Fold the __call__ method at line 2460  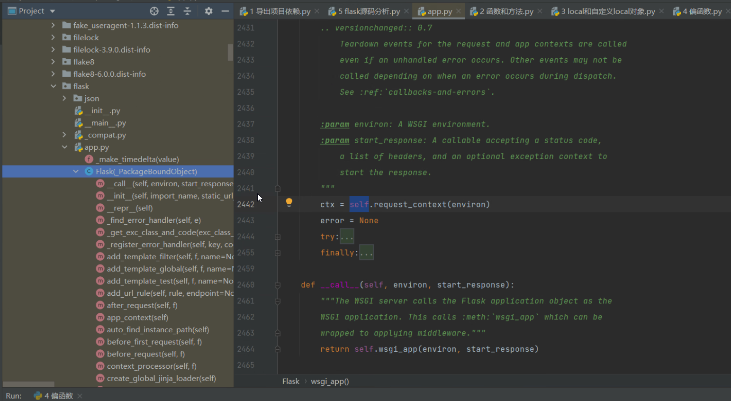click(x=278, y=285)
